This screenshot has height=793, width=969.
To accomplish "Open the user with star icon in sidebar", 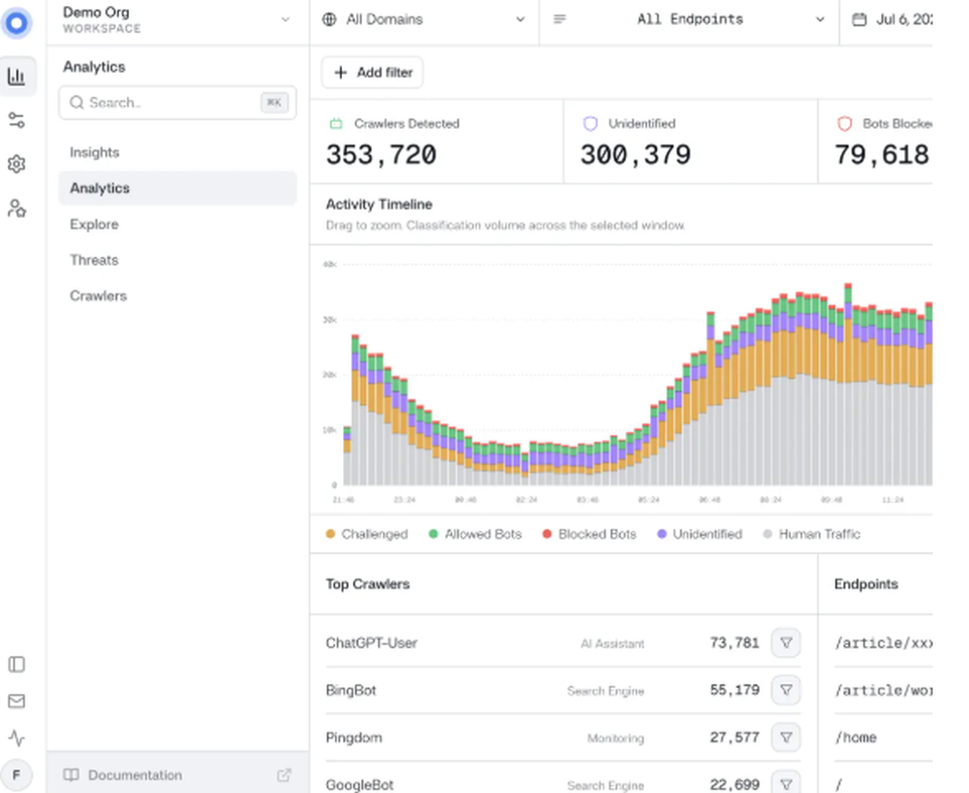I will click(16, 209).
